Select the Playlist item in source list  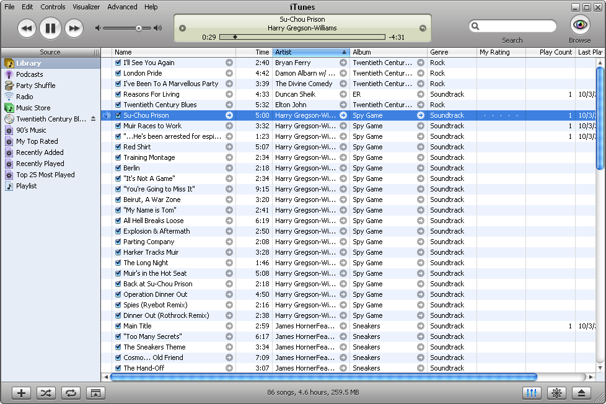pos(26,186)
